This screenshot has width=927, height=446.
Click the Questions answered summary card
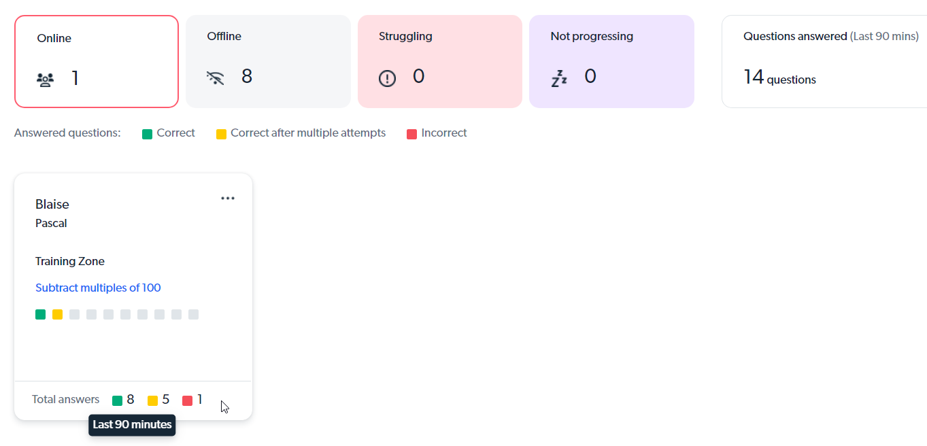click(824, 61)
